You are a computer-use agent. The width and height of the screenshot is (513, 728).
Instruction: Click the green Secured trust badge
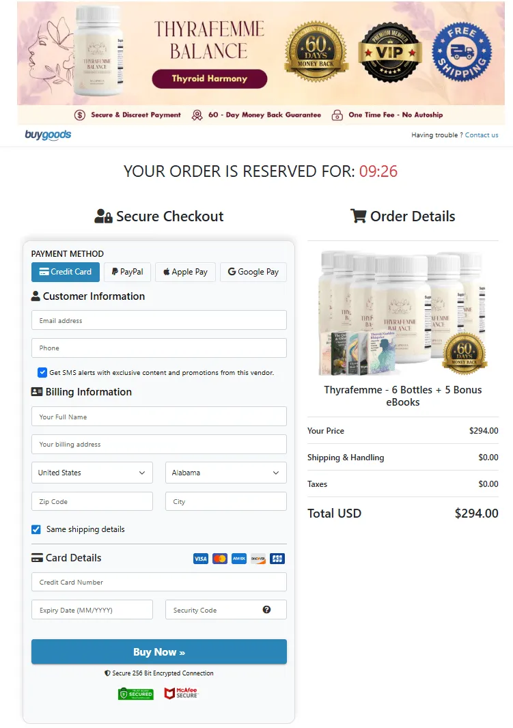[135, 694]
